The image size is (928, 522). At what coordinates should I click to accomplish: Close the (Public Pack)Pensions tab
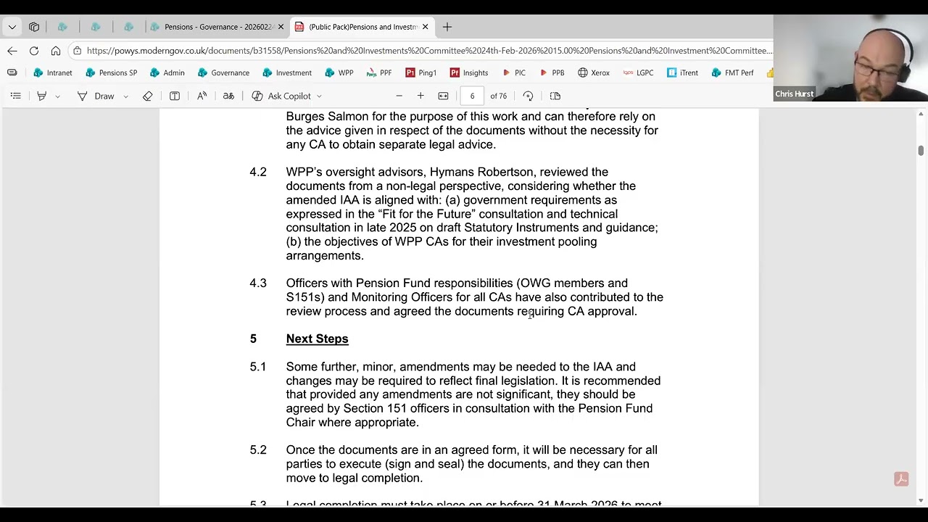pyautogui.click(x=426, y=27)
